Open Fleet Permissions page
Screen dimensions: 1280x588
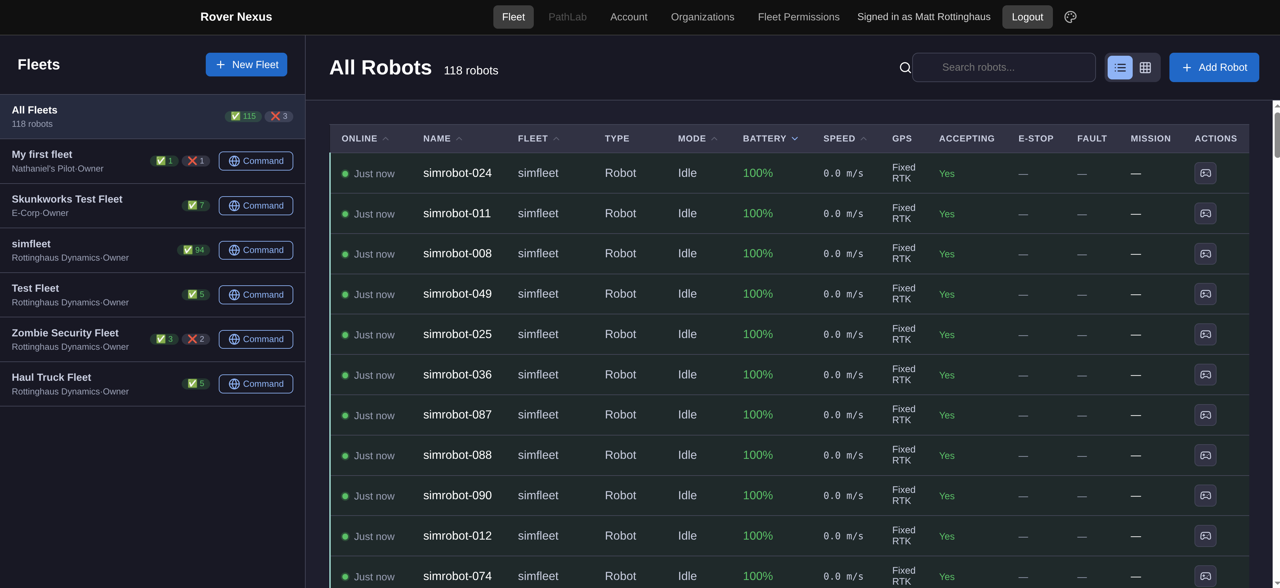pos(799,17)
